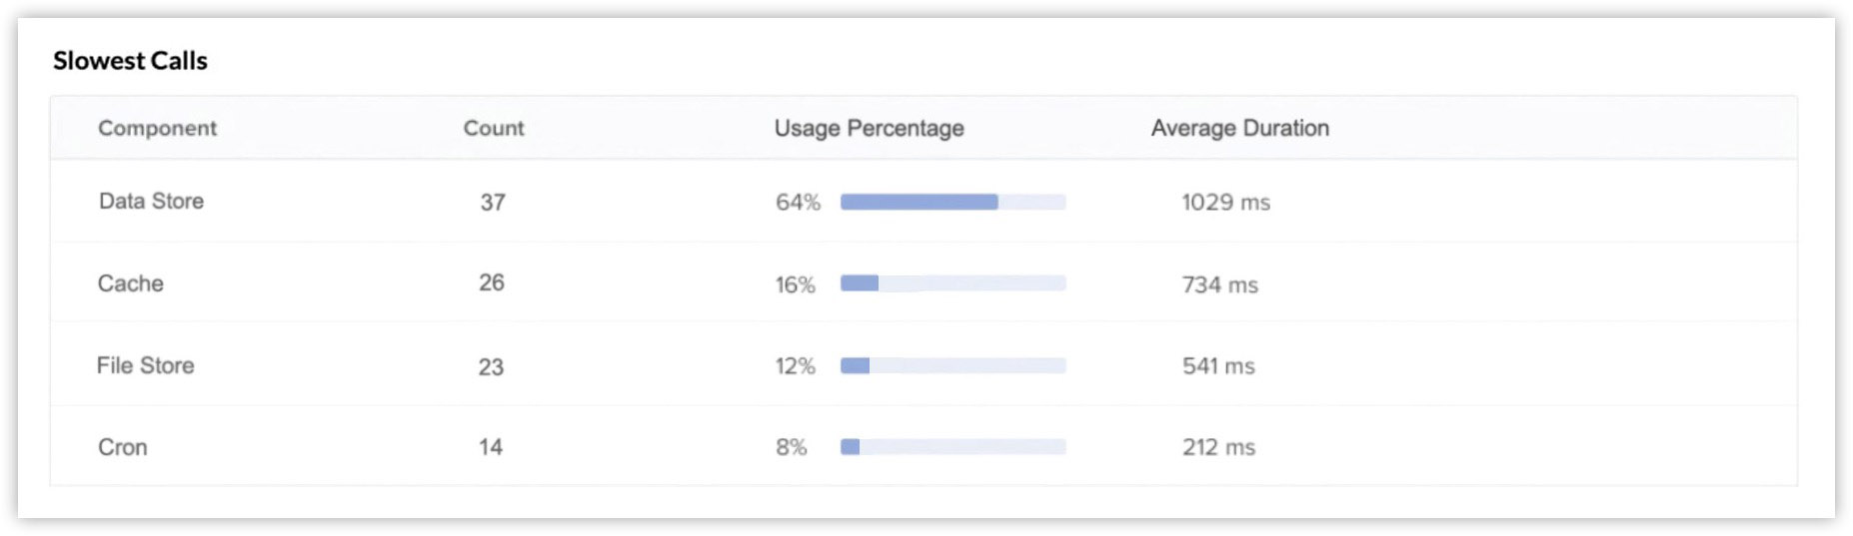Click the 212 ms duration value
This screenshot has width=1853, height=536.
[1218, 447]
